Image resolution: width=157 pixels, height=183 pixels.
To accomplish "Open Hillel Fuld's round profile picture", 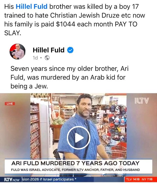I will (17, 52).
